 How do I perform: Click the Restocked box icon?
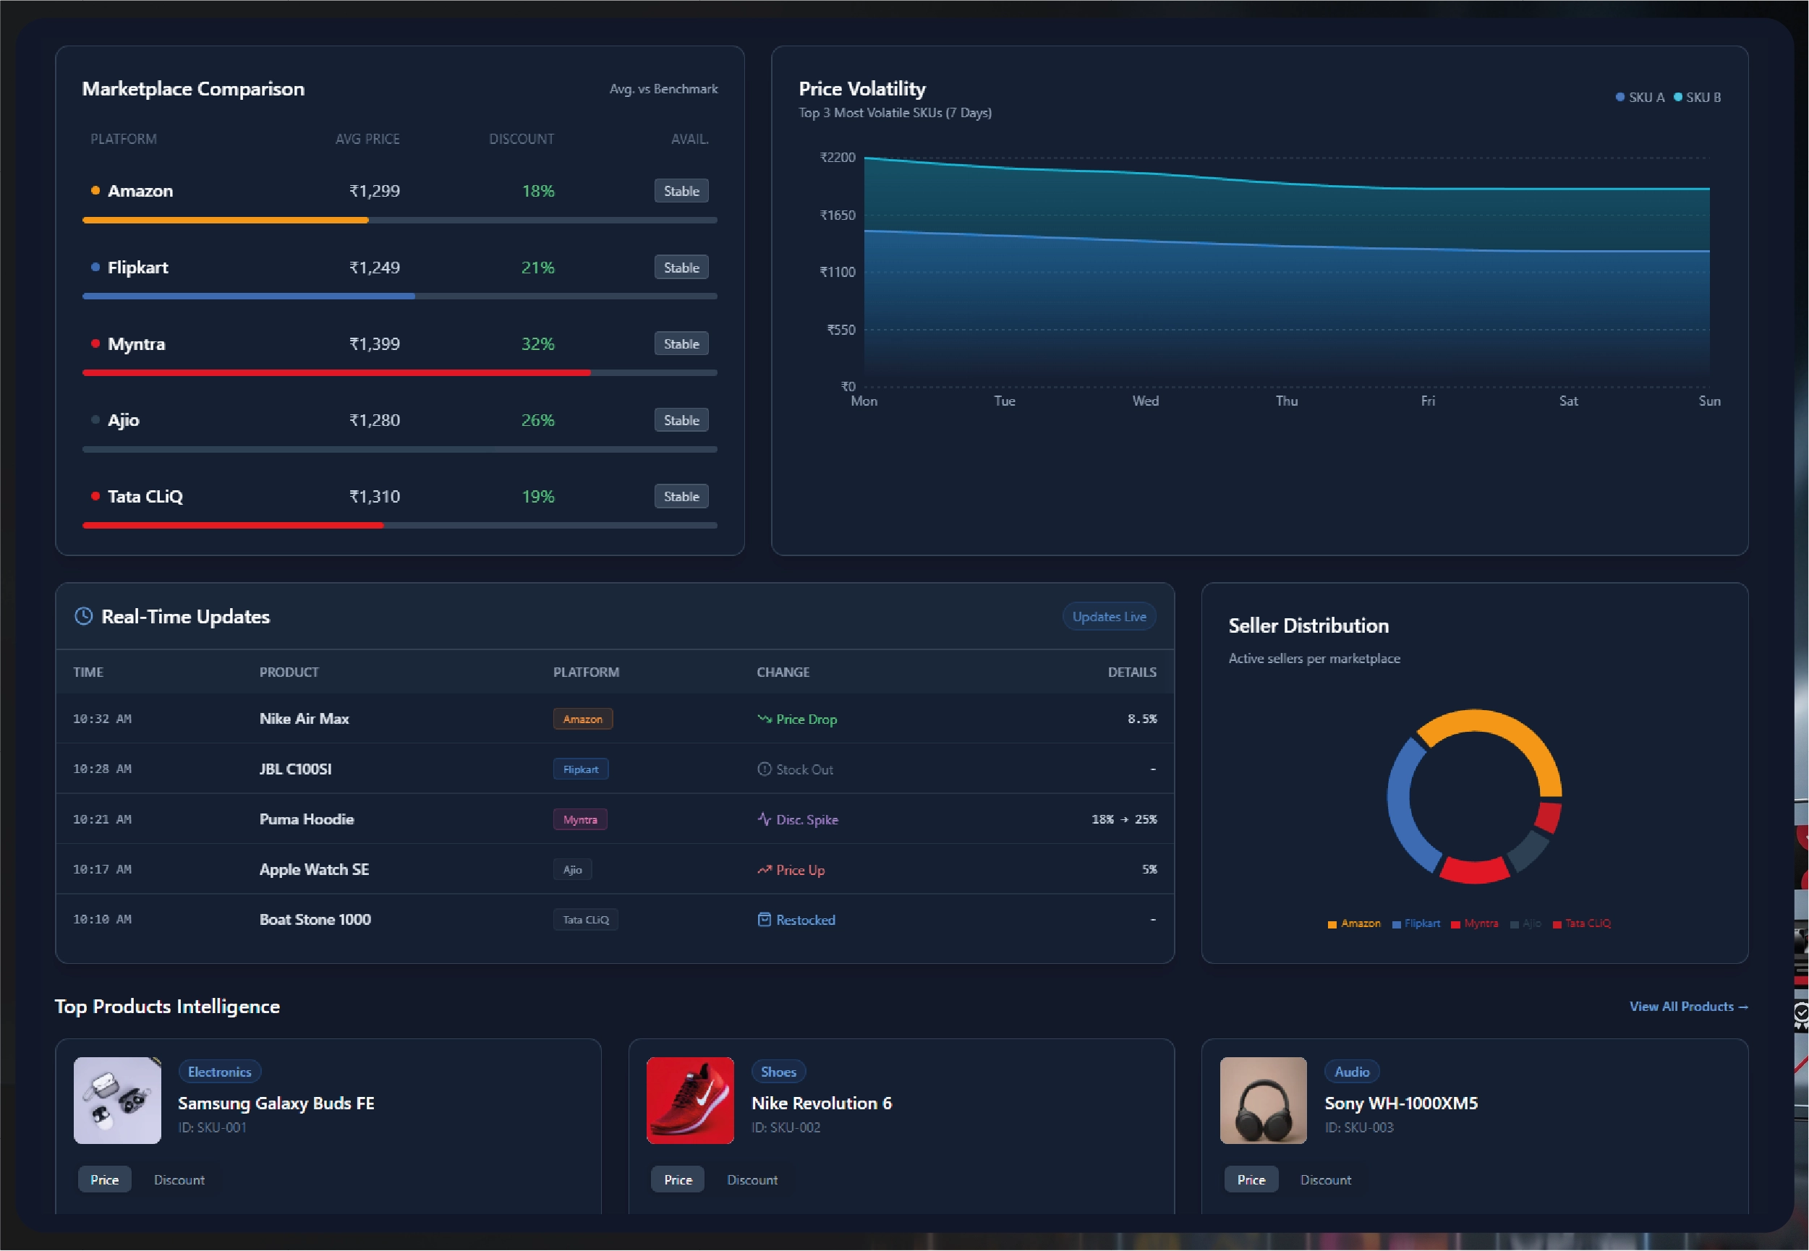click(765, 919)
